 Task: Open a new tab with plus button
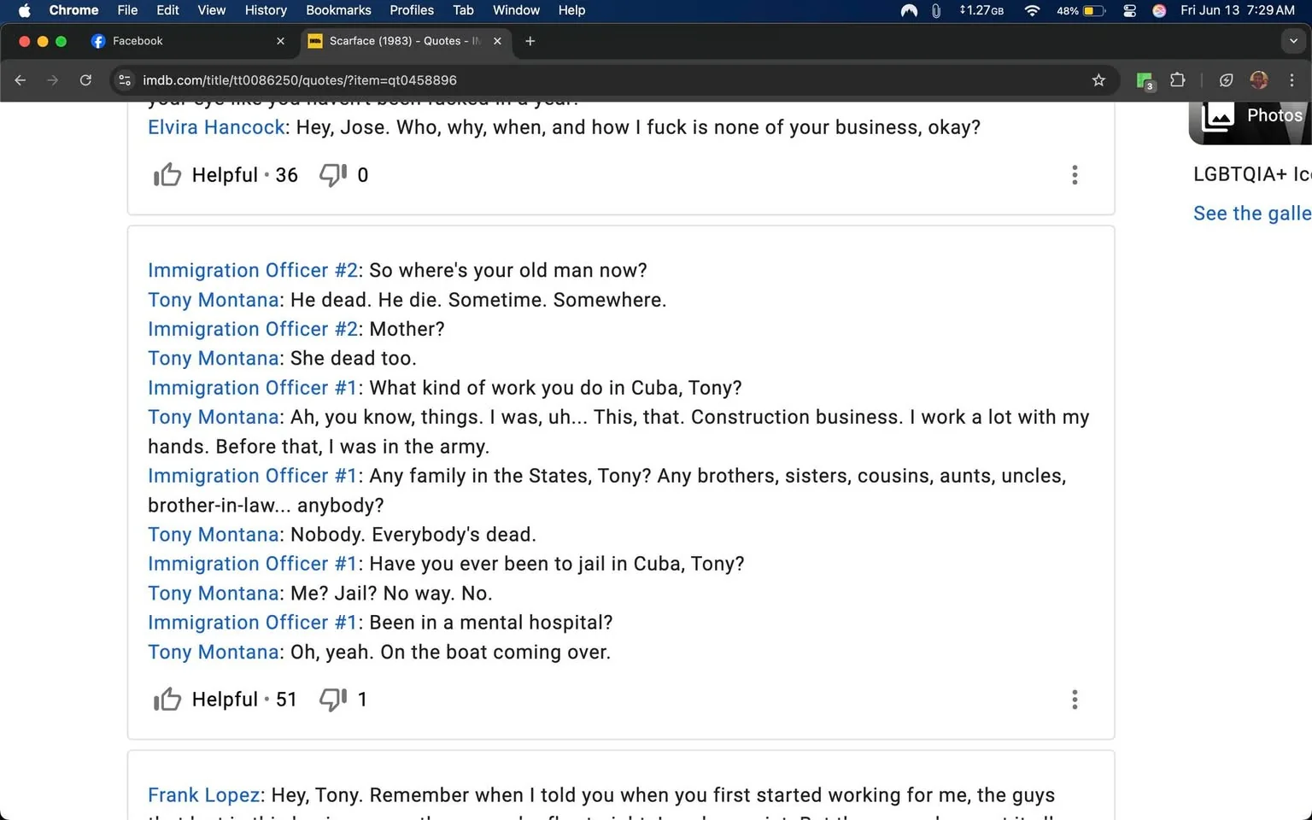[x=530, y=41]
